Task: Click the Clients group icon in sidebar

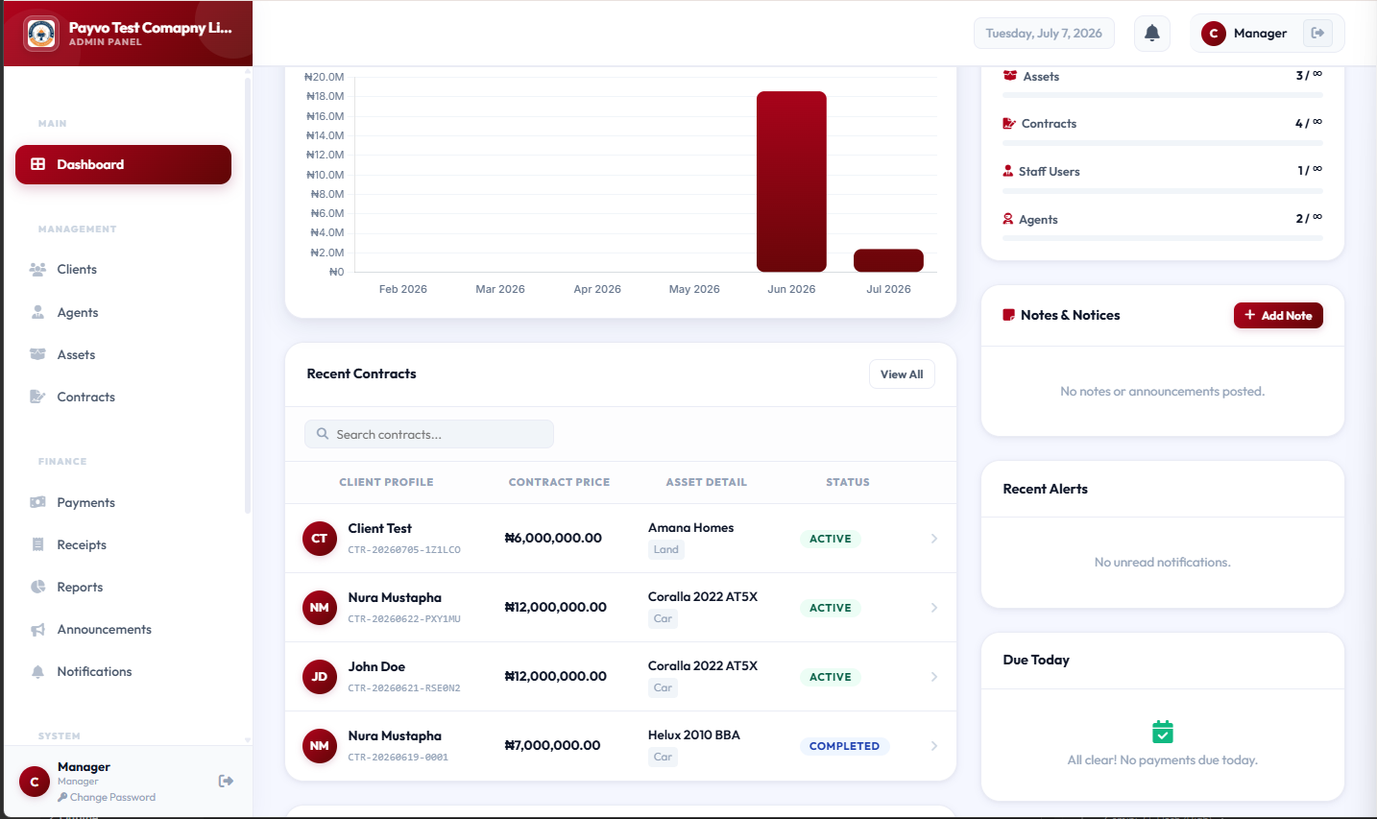Action: click(38, 270)
